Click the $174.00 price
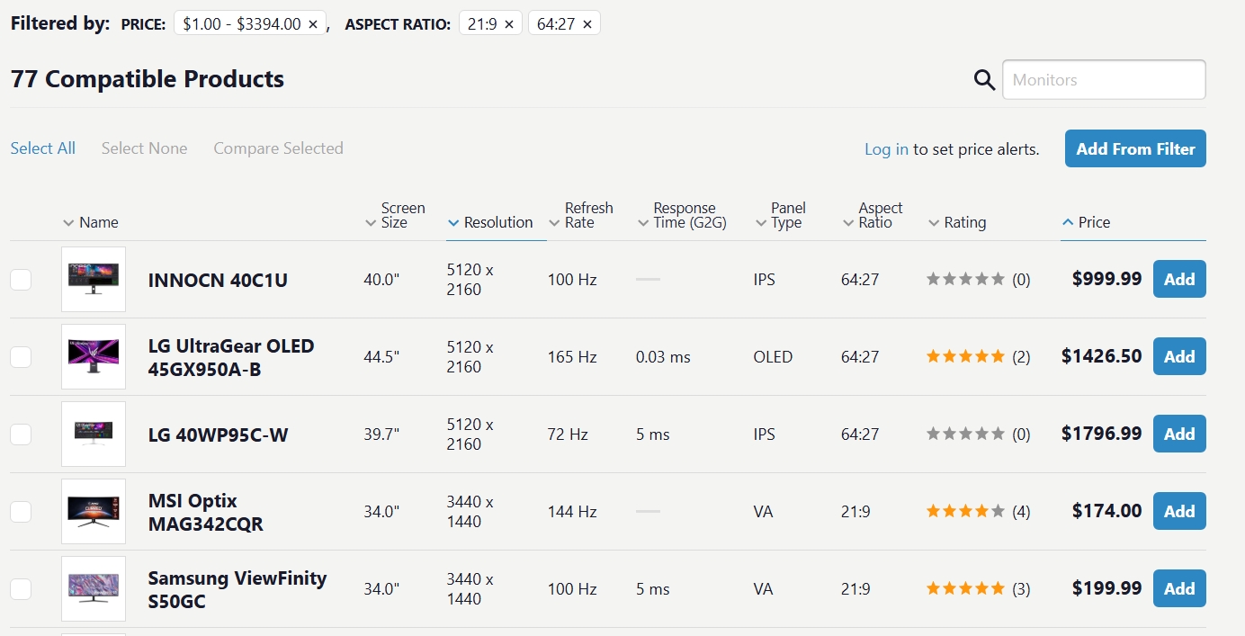Image resolution: width=1245 pixels, height=636 pixels. (x=1107, y=511)
